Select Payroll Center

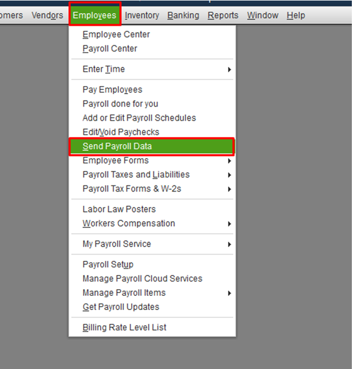tap(152, 49)
